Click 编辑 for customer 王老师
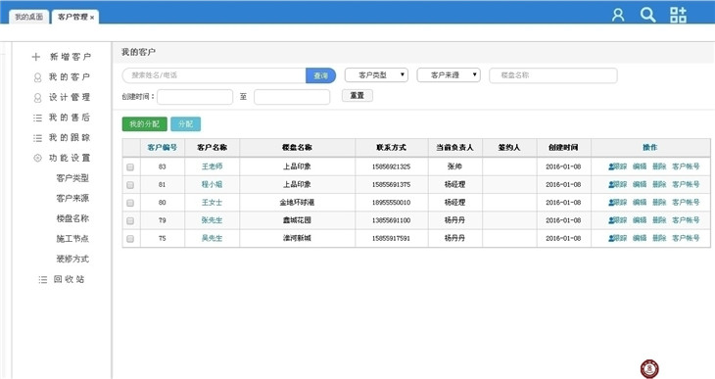The width and height of the screenshot is (715, 379). (640, 166)
